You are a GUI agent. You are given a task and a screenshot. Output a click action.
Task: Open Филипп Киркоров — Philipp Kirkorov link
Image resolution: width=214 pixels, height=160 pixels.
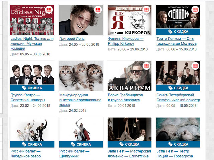click(126, 41)
